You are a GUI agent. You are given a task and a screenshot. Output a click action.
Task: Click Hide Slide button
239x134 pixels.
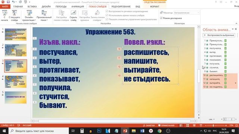(73, 16)
